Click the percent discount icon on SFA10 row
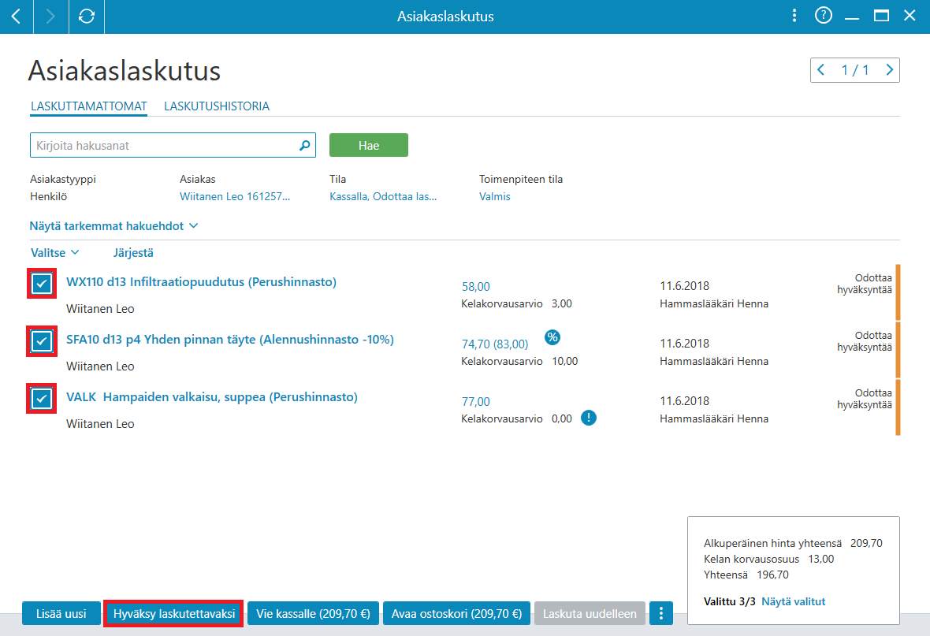The width and height of the screenshot is (930, 636). coord(552,337)
